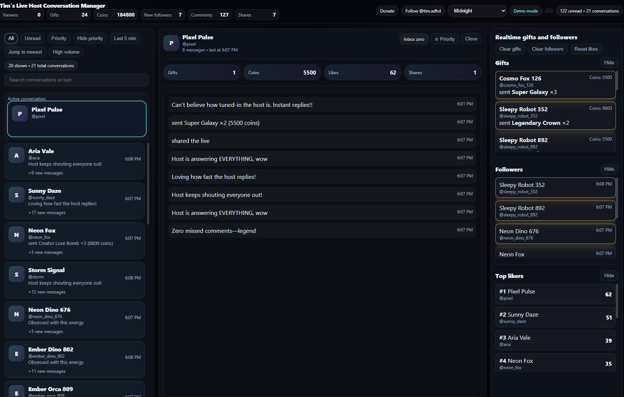Select the All filter chip
Image resolution: width=624 pixels, height=397 pixels.
(x=11, y=38)
